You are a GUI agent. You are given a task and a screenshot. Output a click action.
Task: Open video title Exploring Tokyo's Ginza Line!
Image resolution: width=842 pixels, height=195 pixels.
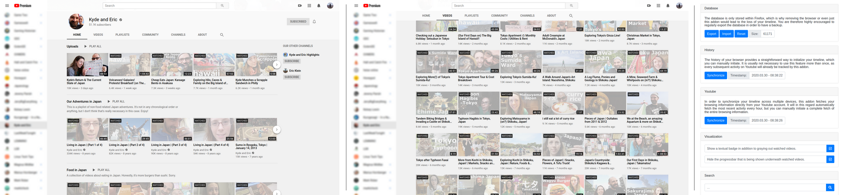[602, 35]
